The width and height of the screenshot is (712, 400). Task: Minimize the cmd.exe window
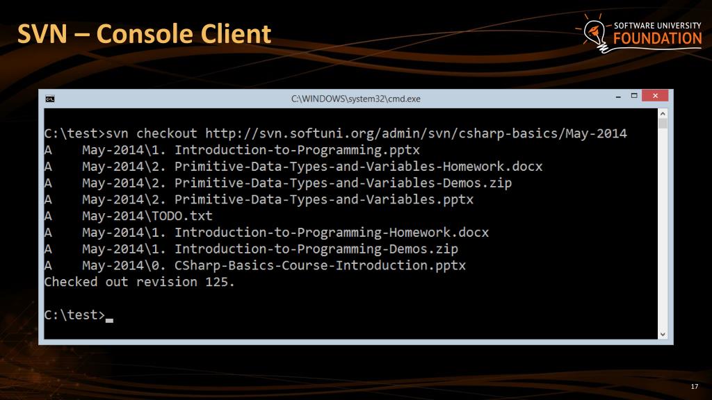point(618,96)
